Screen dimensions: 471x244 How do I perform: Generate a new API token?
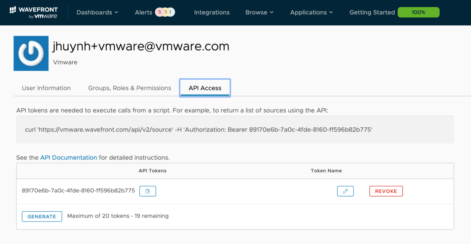[x=42, y=216]
